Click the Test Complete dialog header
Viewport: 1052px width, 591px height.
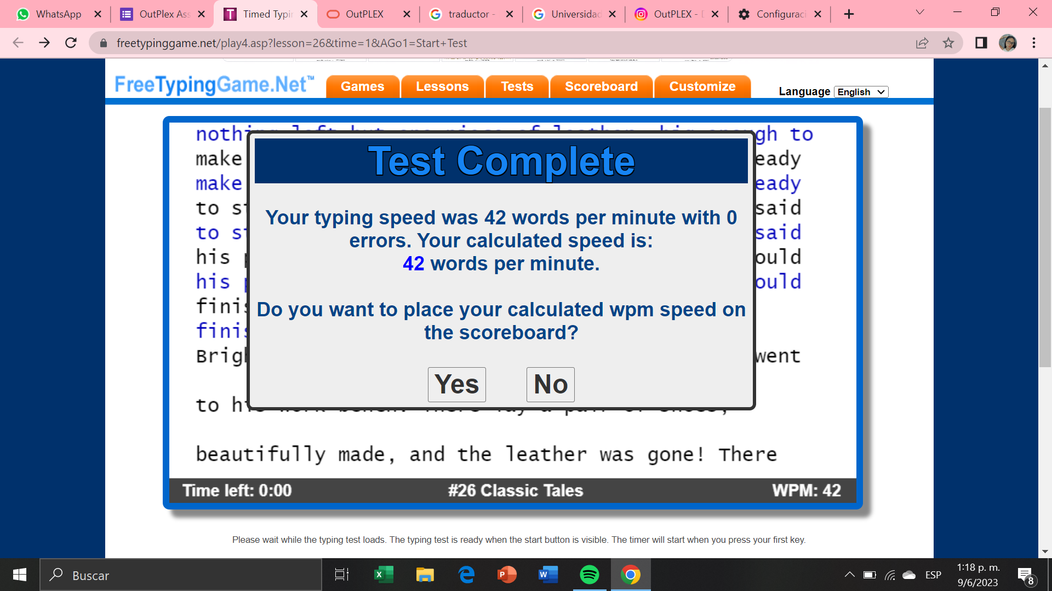pyautogui.click(x=501, y=161)
